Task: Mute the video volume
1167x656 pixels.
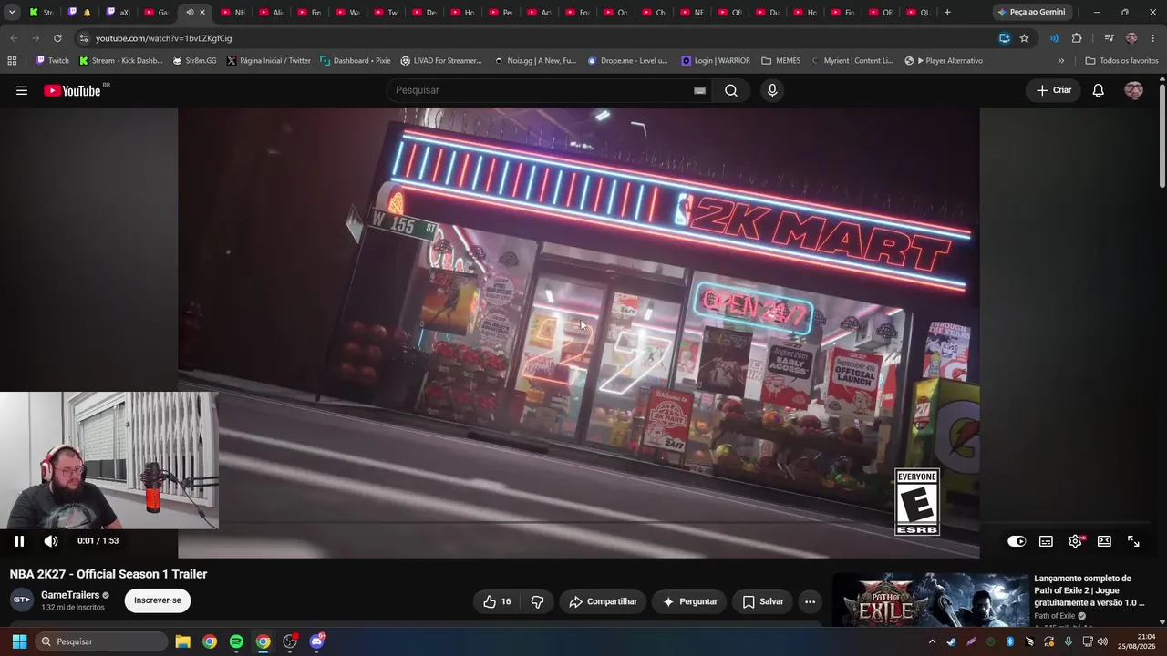Action: coord(51,540)
